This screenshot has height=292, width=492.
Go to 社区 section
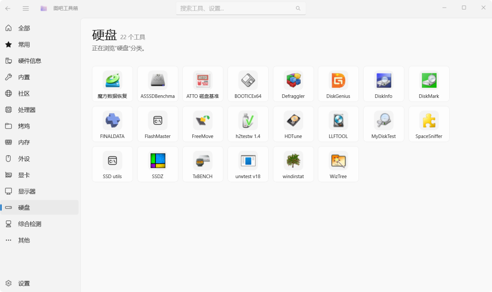pyautogui.click(x=40, y=93)
